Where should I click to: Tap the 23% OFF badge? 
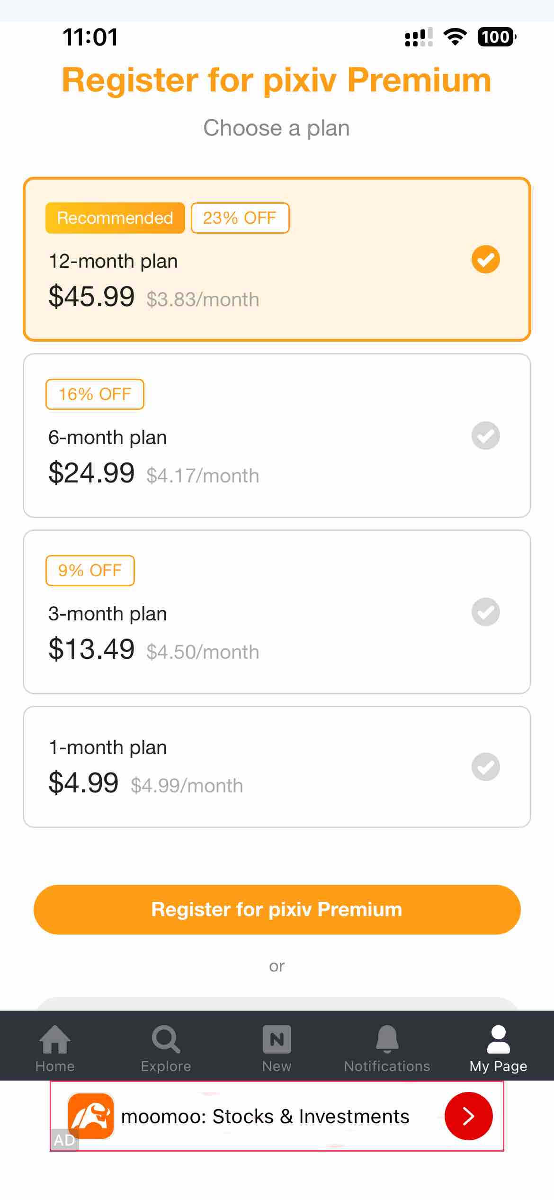click(x=240, y=218)
